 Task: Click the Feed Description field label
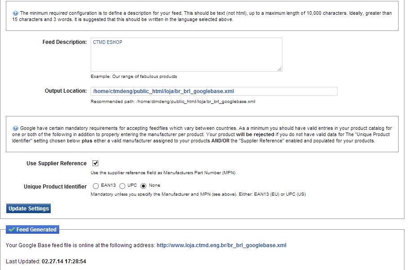[x=65, y=42]
